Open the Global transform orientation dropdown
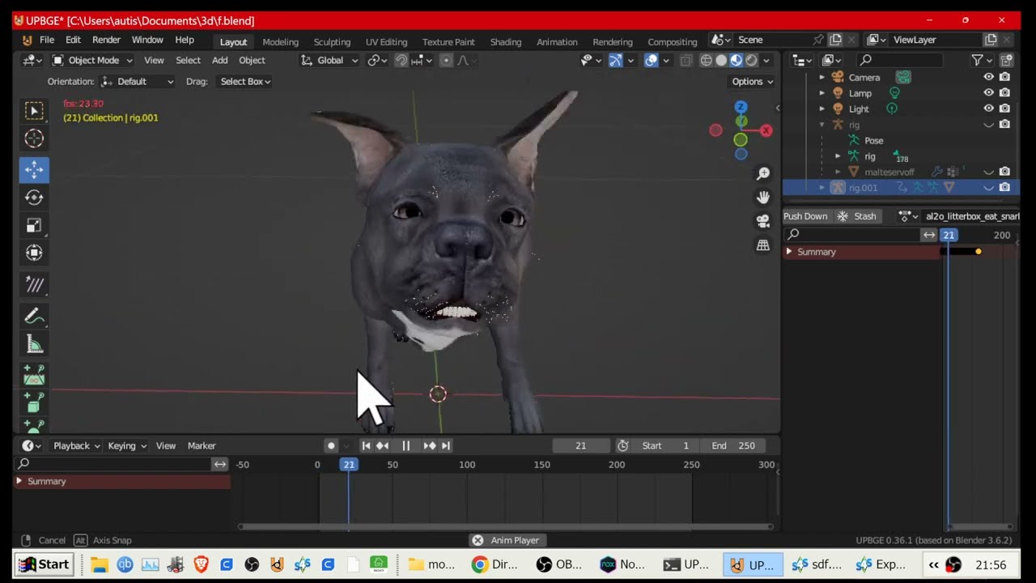The height and width of the screenshot is (583, 1036). tap(329, 60)
